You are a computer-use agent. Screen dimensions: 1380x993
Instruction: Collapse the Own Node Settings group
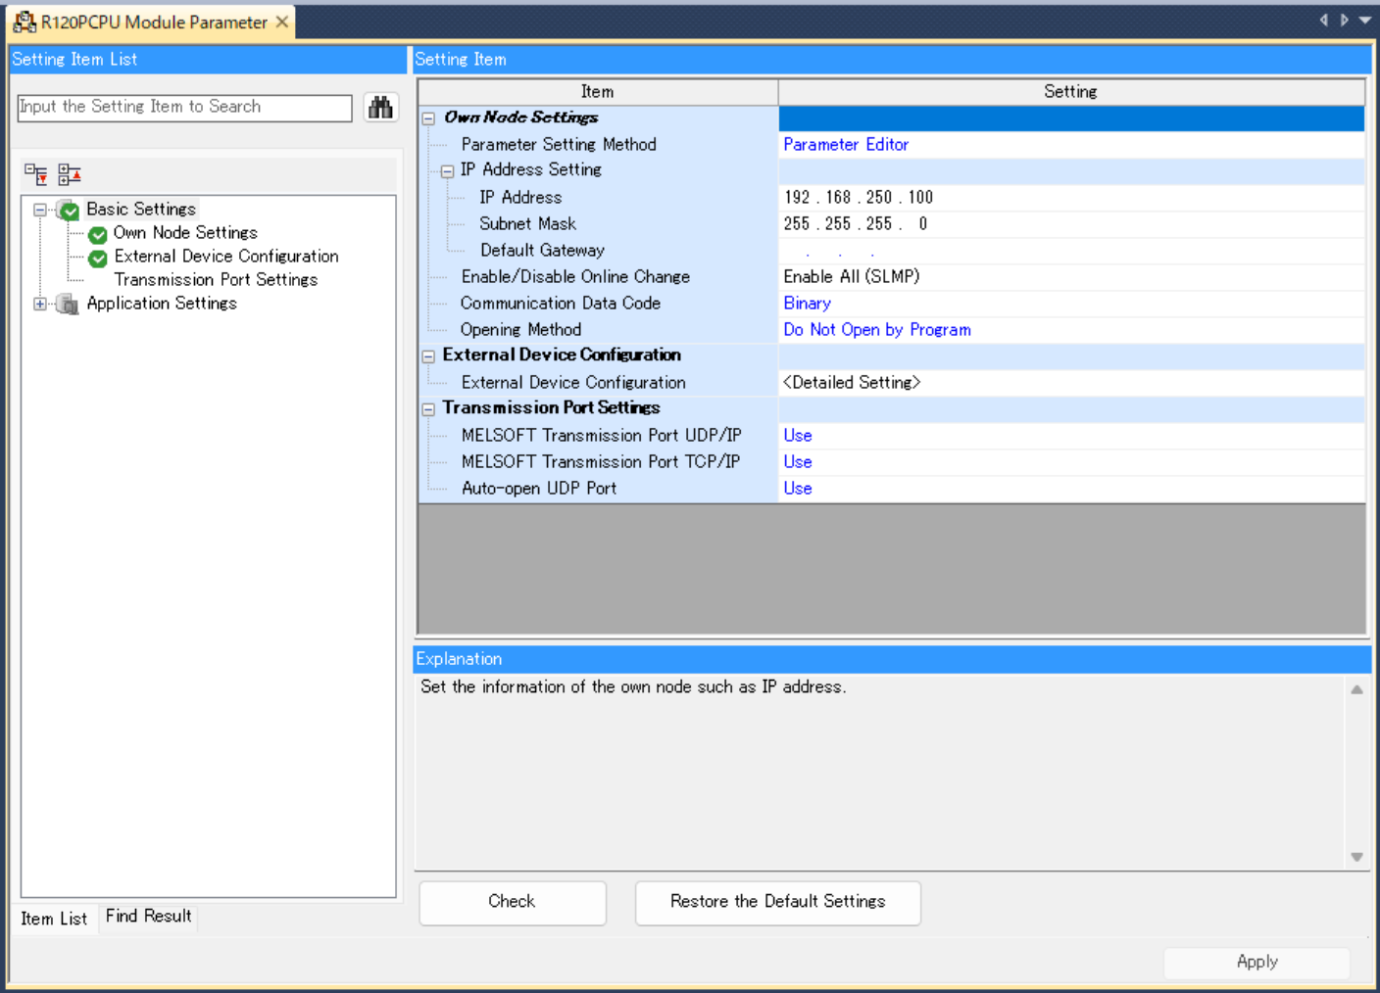coord(428,118)
